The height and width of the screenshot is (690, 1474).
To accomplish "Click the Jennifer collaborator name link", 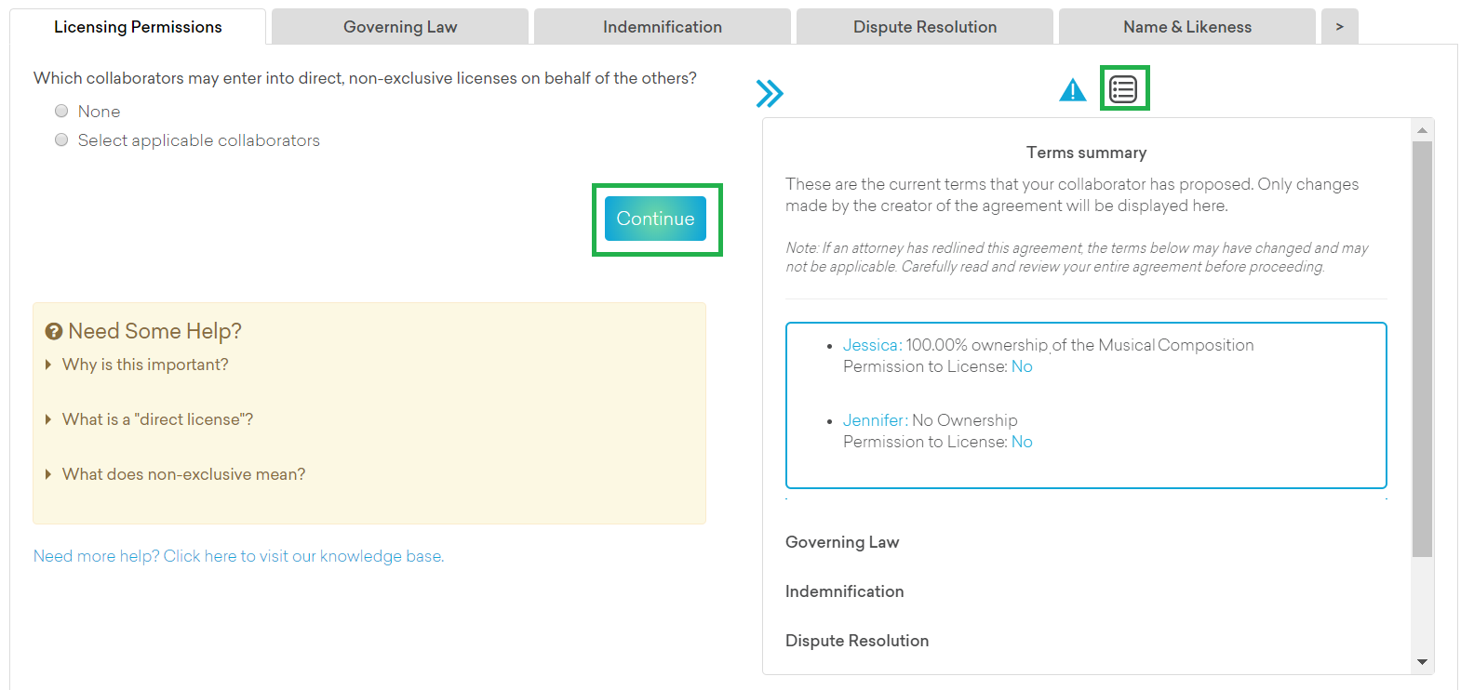I will [x=874, y=420].
